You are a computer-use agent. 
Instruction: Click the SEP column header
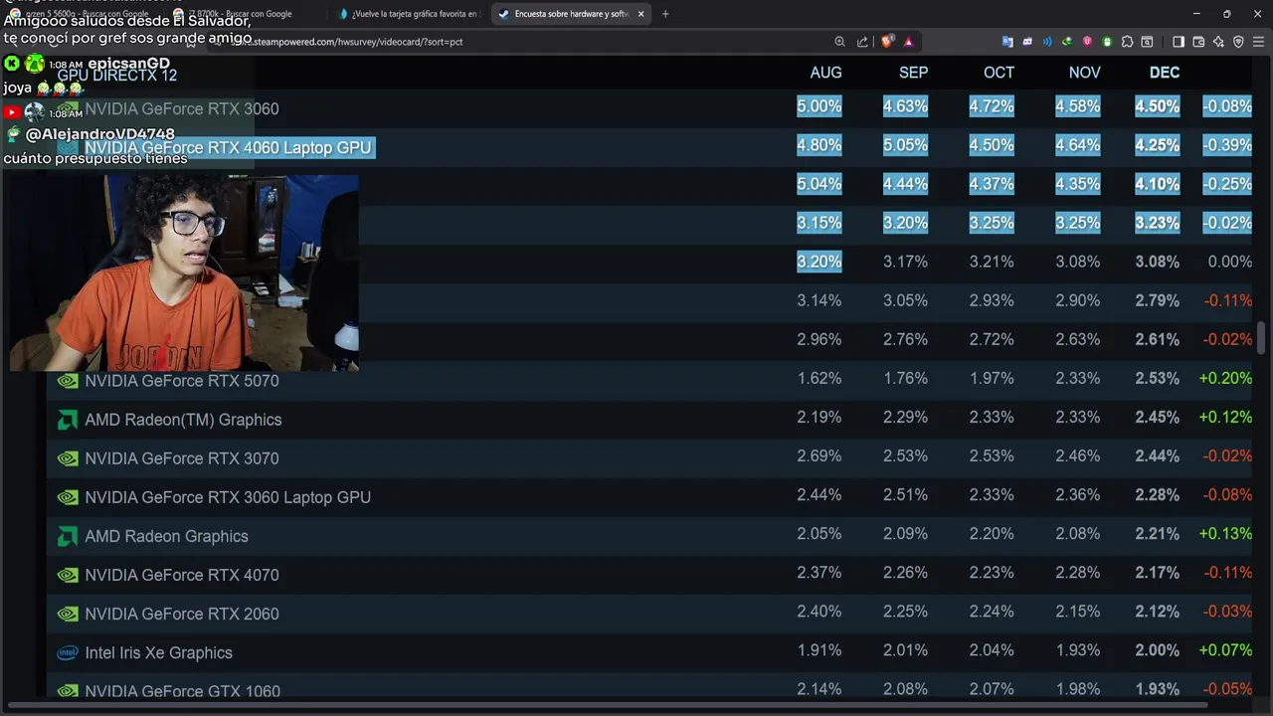[913, 73]
